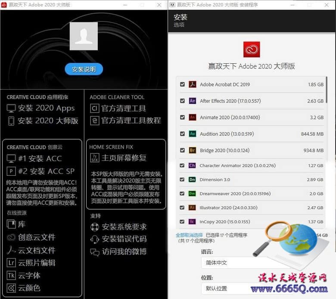336x299 pixels.
Task: Click the 2.63 GB size of After Effects
Action: (315, 101)
